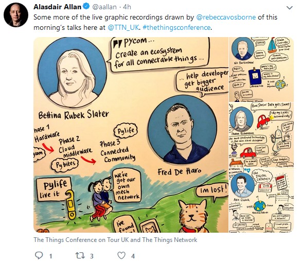The height and width of the screenshot is (261, 300).
Task: Click the retweet count number 3
Action: pos(92,256)
